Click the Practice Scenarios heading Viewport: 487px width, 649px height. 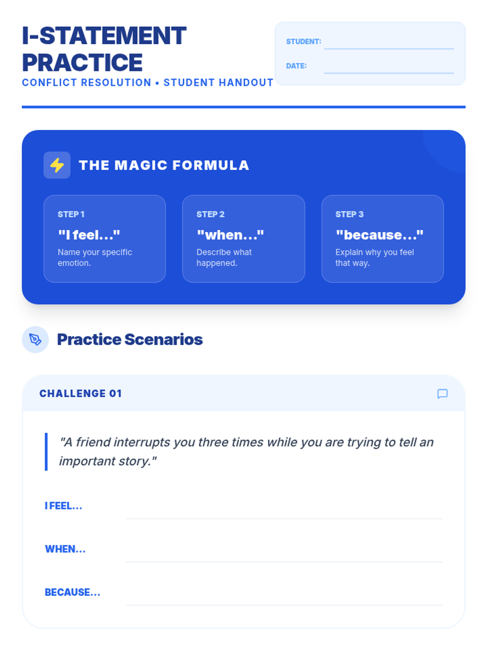click(x=130, y=340)
